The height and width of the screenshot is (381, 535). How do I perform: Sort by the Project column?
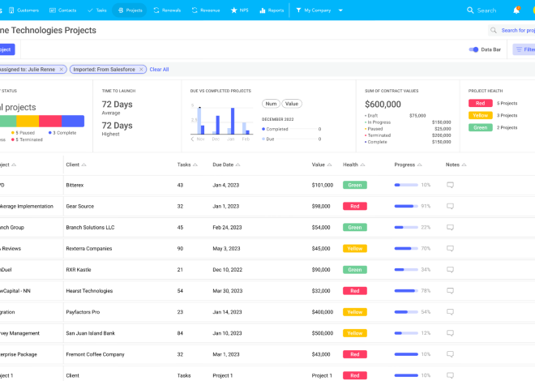pos(7,165)
